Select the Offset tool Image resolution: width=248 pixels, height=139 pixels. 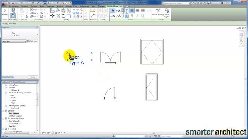click(x=58, y=10)
